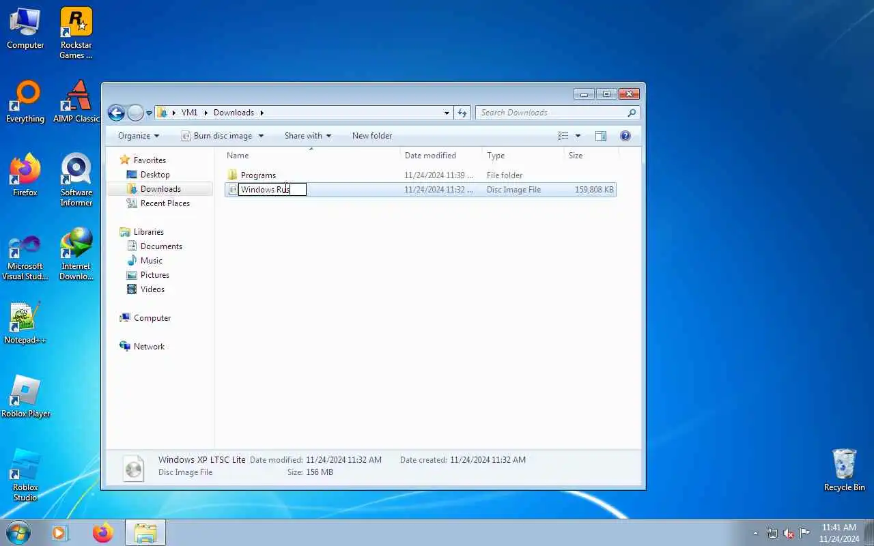Expand the address bar previous locations dropdown

coord(447,113)
